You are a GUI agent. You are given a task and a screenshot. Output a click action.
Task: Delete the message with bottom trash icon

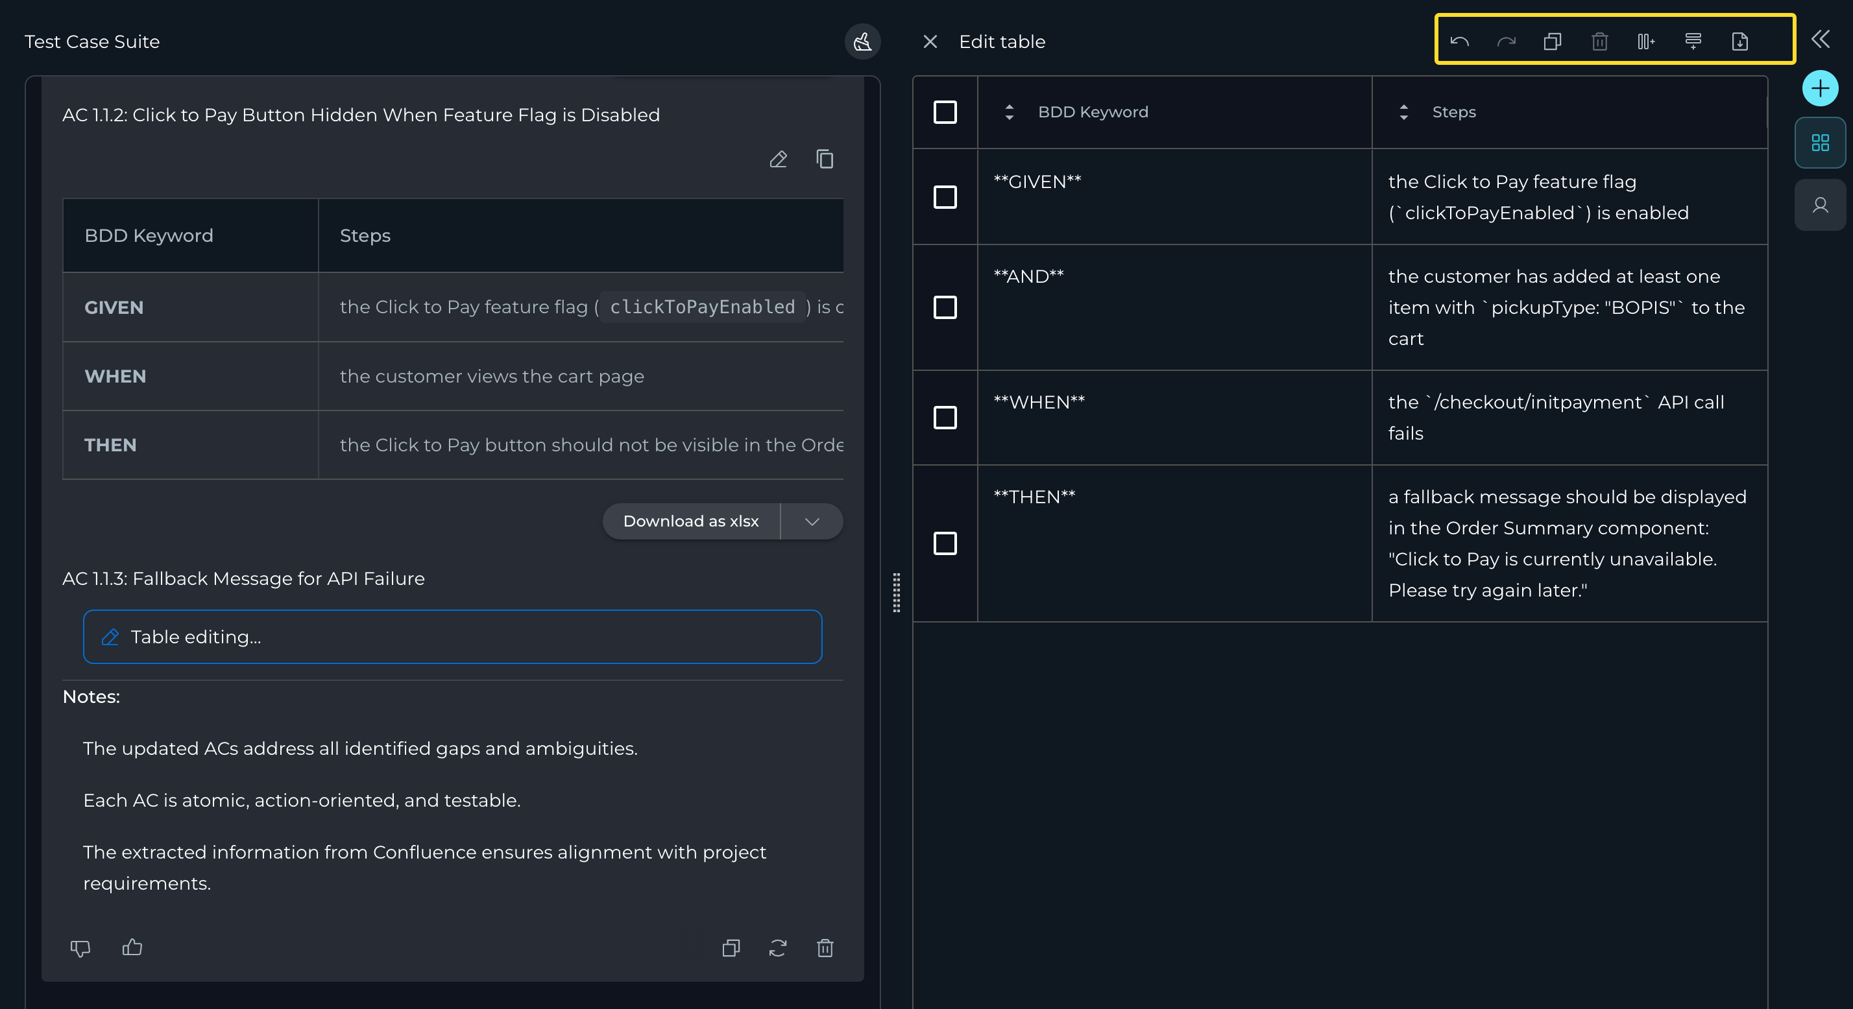click(825, 948)
